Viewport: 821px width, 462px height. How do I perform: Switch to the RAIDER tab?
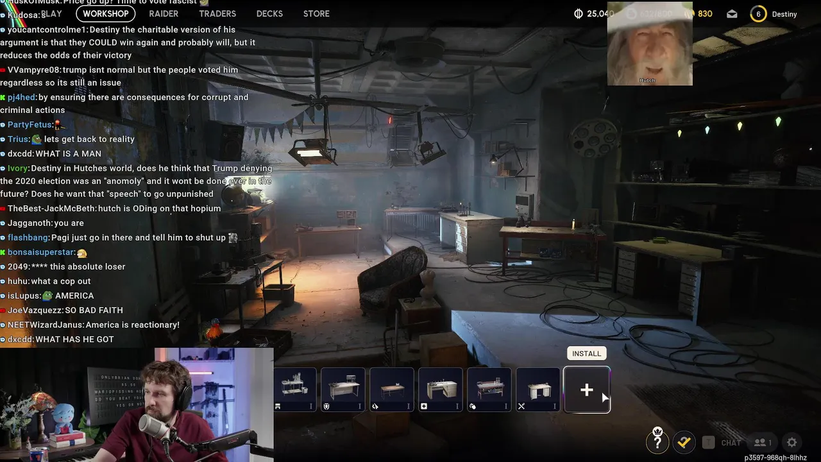pyautogui.click(x=164, y=13)
